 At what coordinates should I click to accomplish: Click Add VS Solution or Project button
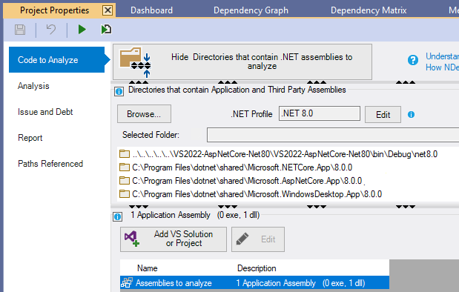(174, 239)
